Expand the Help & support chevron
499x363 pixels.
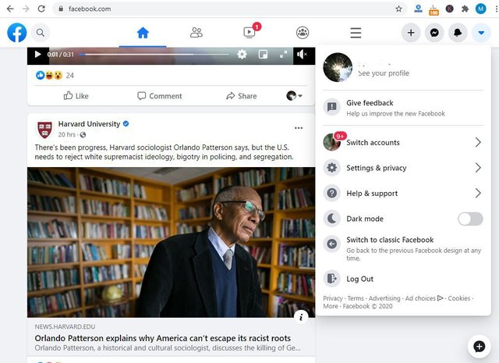[478, 193]
